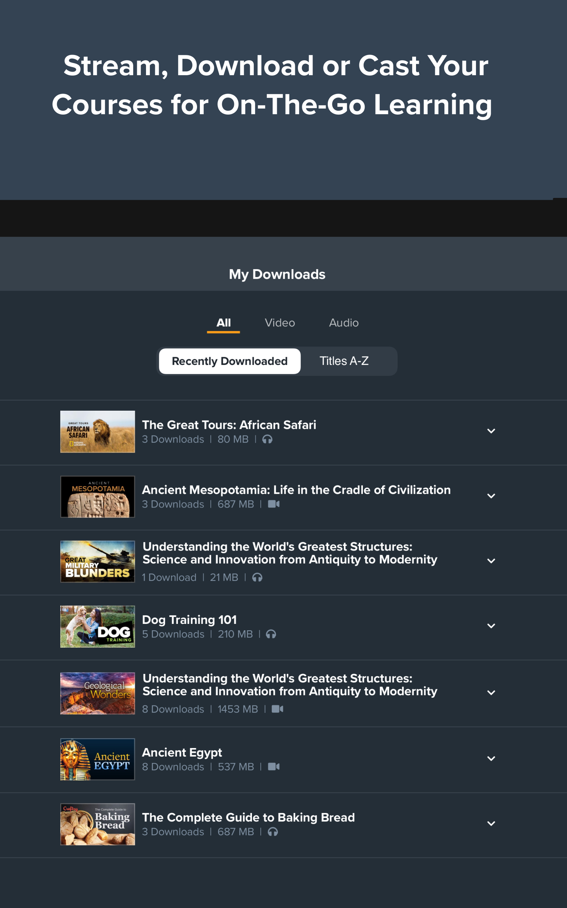
Task: Click the video camera icon for Ancient Egypt
Action: [x=274, y=766]
